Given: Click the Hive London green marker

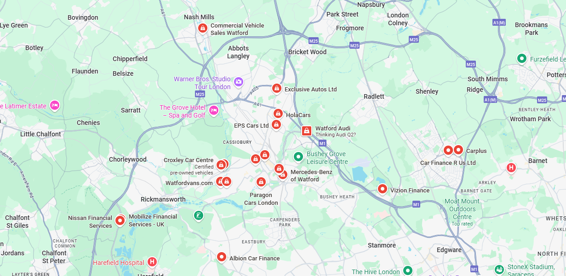Looking at the screenshot, I should 407,271.
